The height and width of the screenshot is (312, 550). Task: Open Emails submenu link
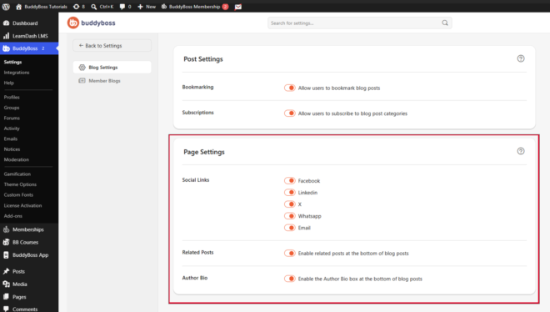11,138
